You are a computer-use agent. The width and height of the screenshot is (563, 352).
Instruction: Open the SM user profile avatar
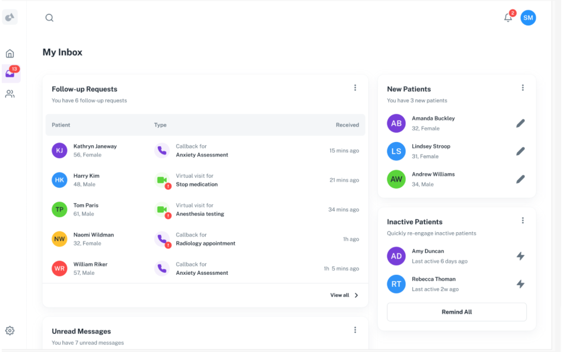[528, 18]
